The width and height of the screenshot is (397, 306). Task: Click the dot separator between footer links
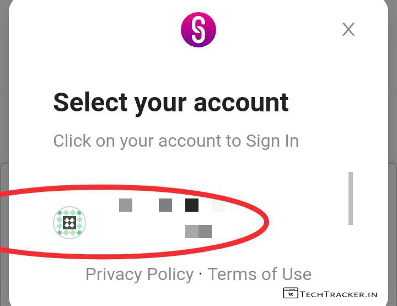pos(201,274)
